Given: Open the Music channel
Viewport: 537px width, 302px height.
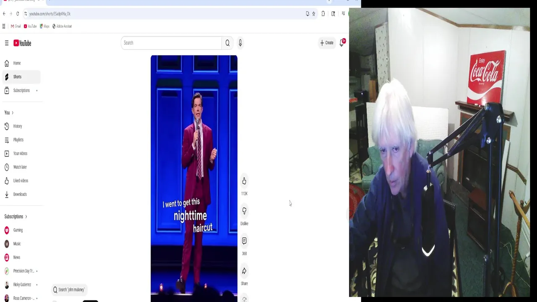Looking at the screenshot, I should (21, 244).
